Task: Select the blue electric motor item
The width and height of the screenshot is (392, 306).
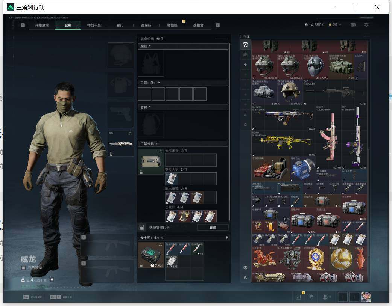Action: pyautogui.click(x=303, y=169)
